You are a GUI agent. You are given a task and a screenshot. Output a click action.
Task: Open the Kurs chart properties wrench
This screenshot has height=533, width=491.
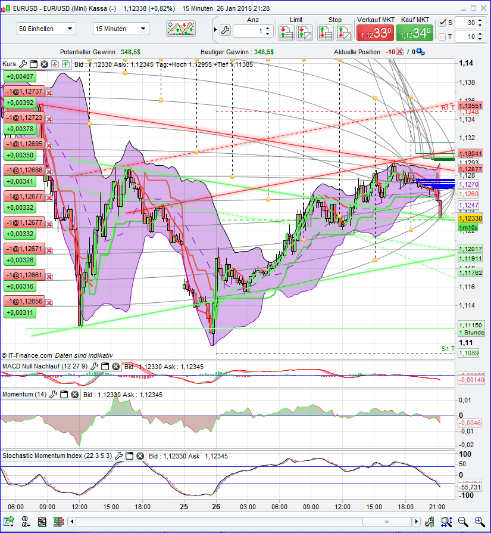[x=22, y=64]
